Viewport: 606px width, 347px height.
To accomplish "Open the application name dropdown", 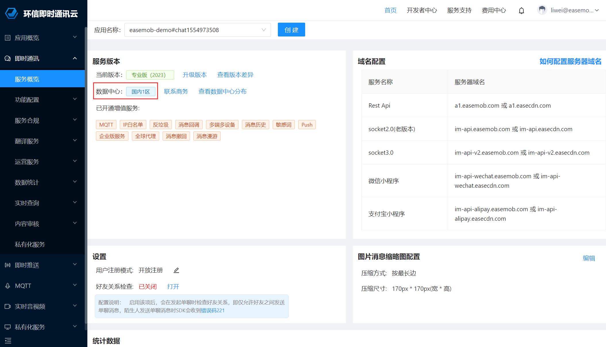I will (x=198, y=30).
